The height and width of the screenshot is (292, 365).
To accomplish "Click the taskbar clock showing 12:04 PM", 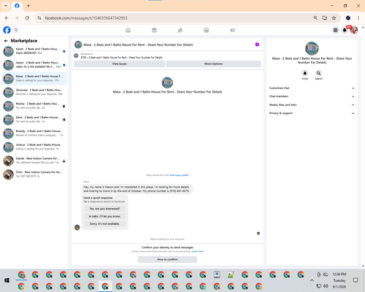I will click(x=339, y=274).
